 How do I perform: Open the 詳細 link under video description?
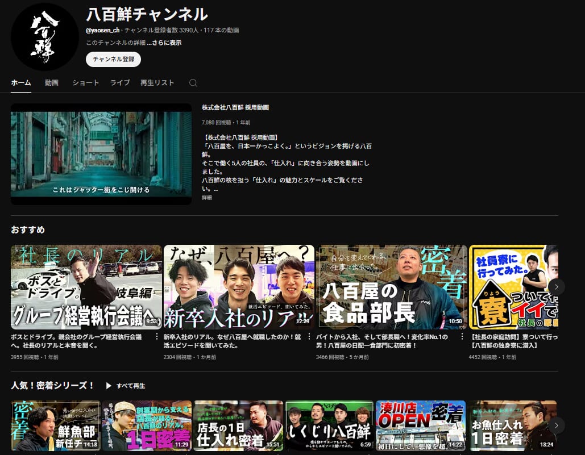207,198
